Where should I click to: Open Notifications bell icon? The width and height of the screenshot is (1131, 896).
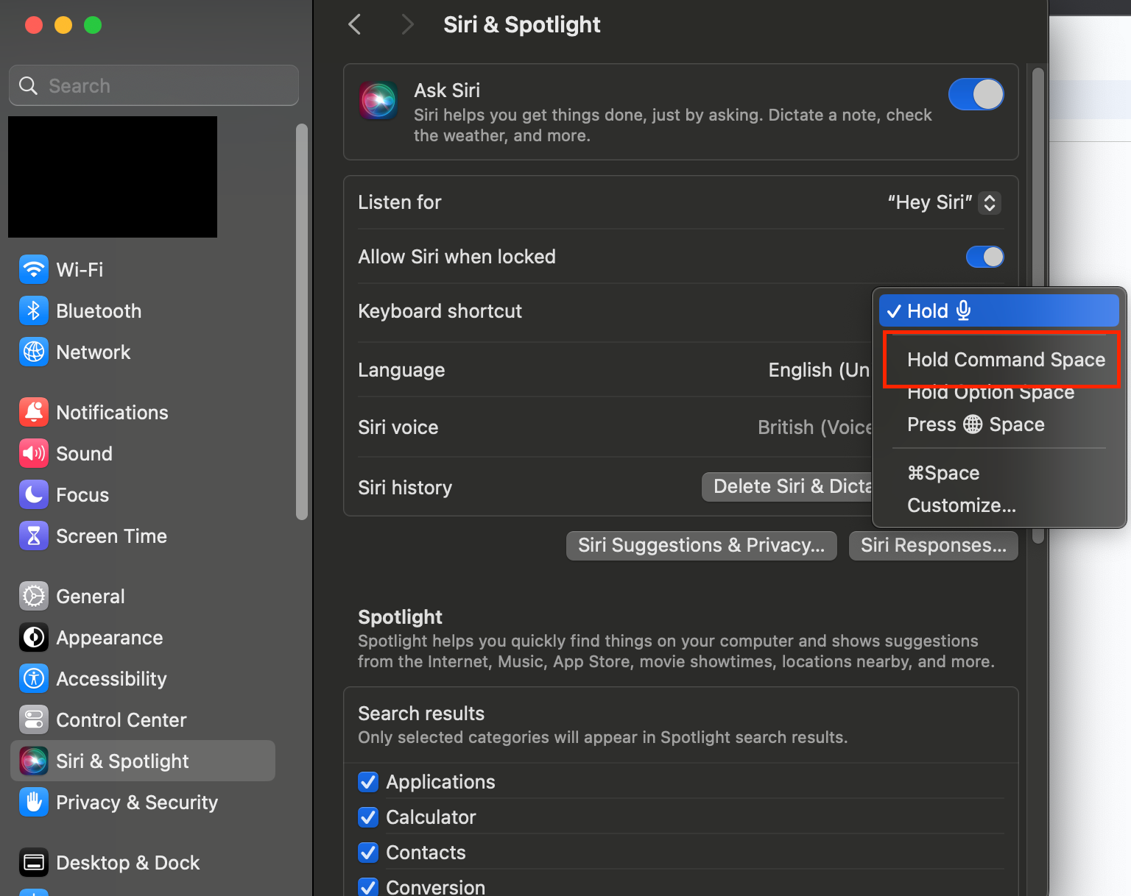point(34,413)
